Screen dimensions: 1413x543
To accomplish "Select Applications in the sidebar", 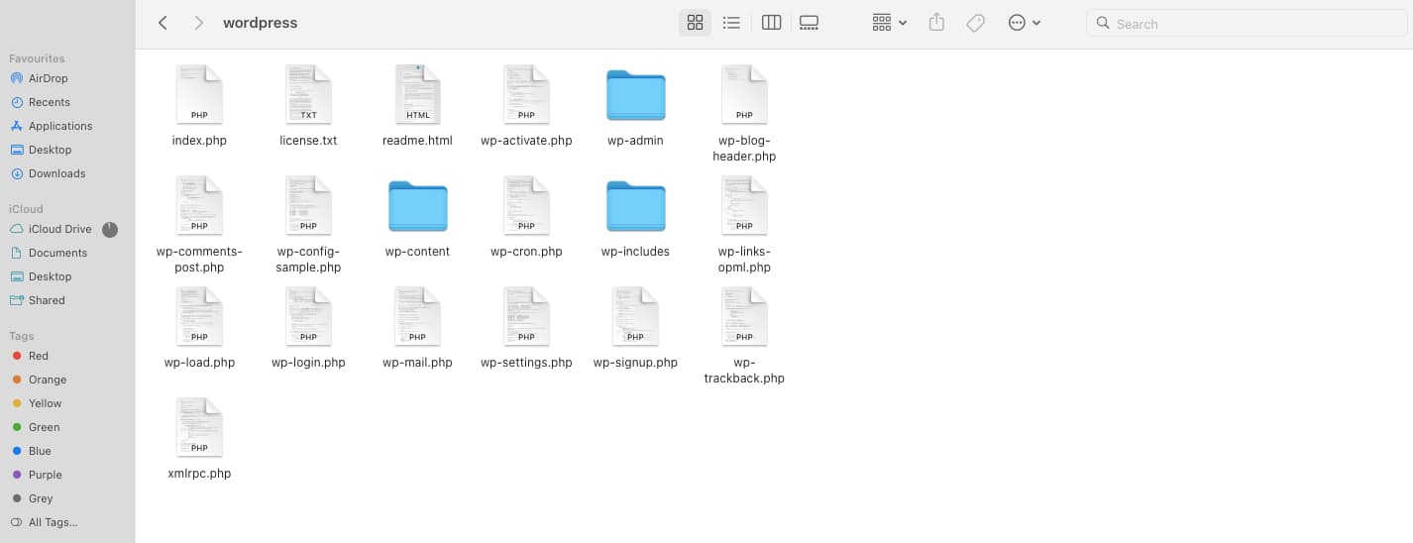I will pyautogui.click(x=59, y=126).
